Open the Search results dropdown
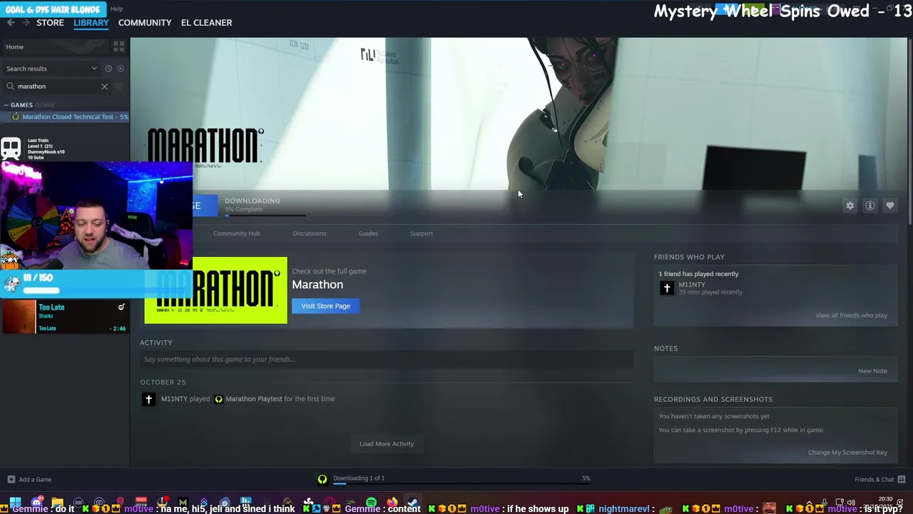 51,69
